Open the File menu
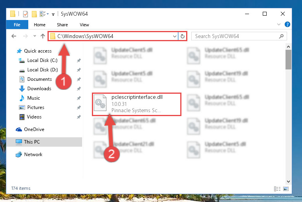 pyautogui.click(x=17, y=25)
